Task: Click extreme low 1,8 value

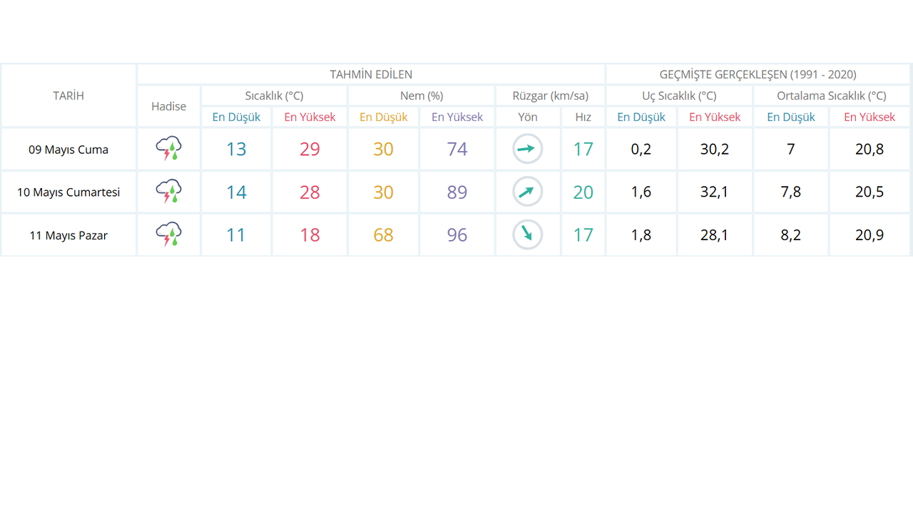Action: click(641, 235)
